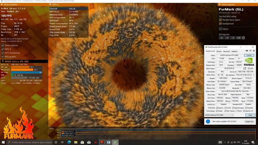Viewport: 258px width, 145px height.
Task: Click the temp: 70.0 °C graph legend entry
Action: tap(68, 132)
